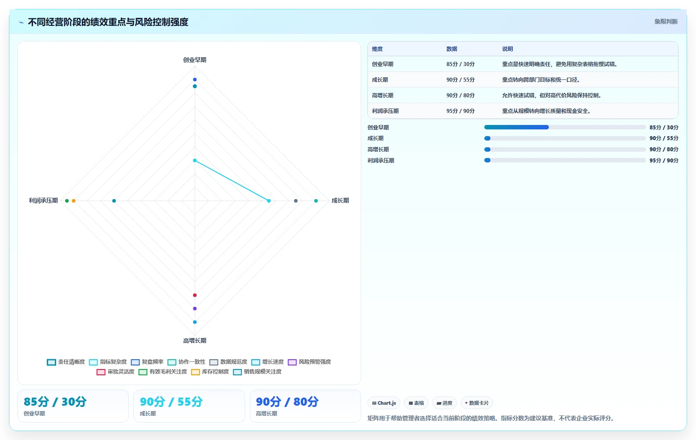Click the 成长期 progress bar
696x440 pixels.
565,138
